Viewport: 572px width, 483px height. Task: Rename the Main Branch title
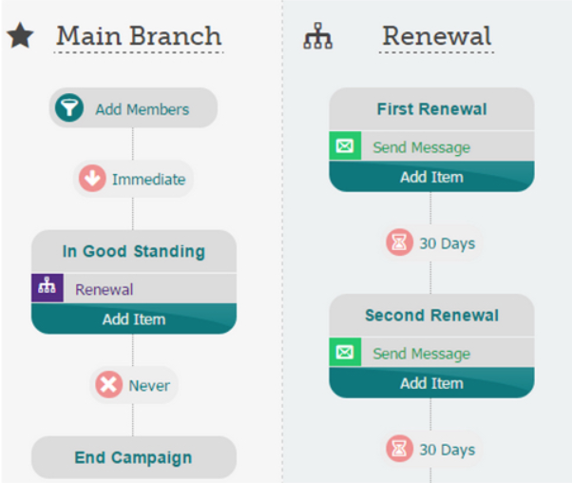tap(139, 36)
